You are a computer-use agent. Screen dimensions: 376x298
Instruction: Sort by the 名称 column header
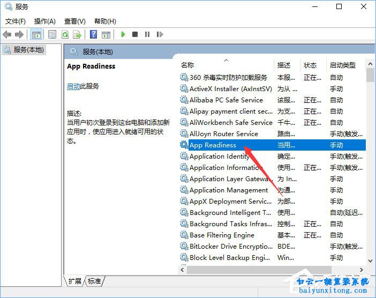click(227, 65)
